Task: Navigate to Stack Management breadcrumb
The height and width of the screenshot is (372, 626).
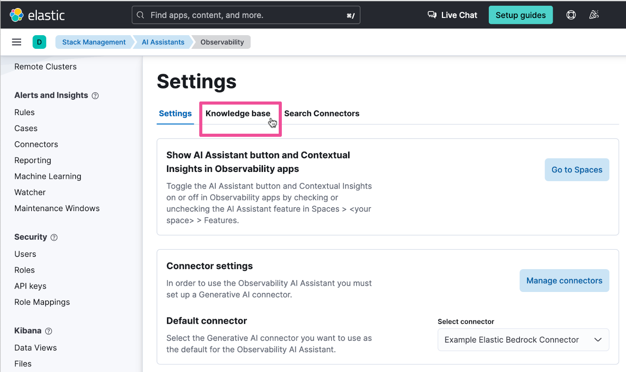Action: (94, 42)
